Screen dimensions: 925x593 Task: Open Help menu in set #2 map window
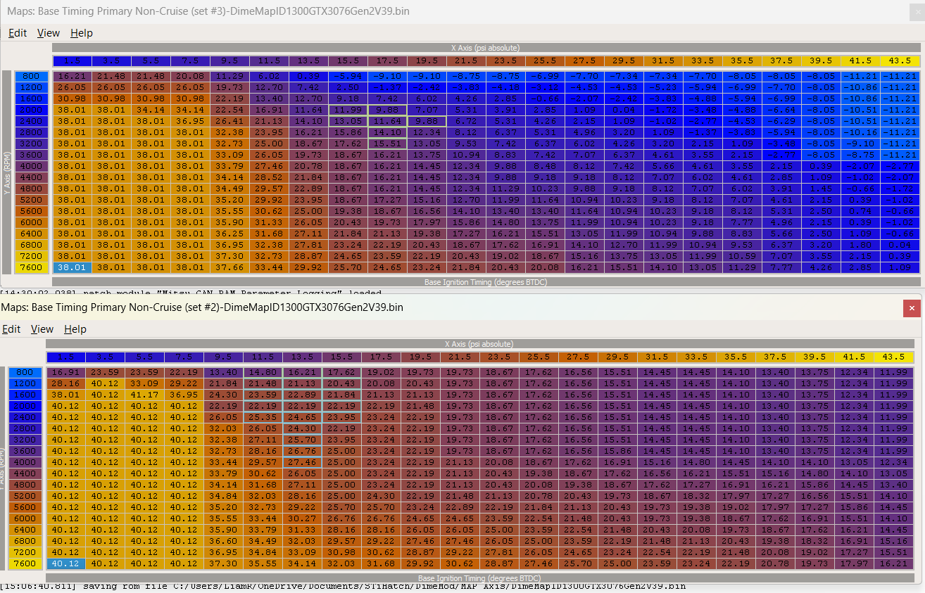click(75, 329)
